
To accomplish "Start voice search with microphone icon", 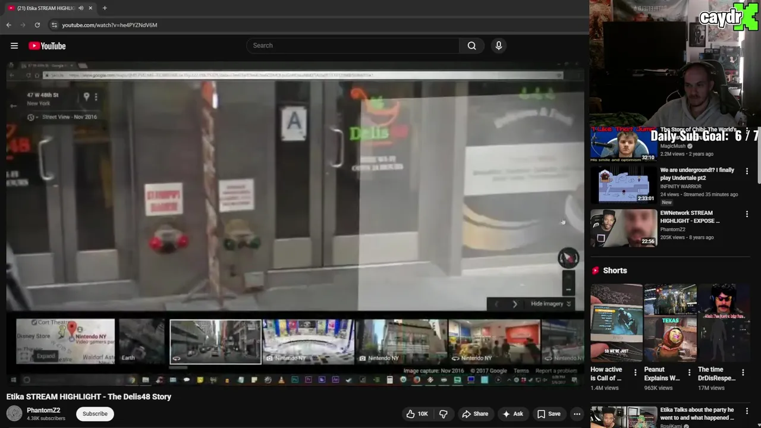I will coord(499,46).
